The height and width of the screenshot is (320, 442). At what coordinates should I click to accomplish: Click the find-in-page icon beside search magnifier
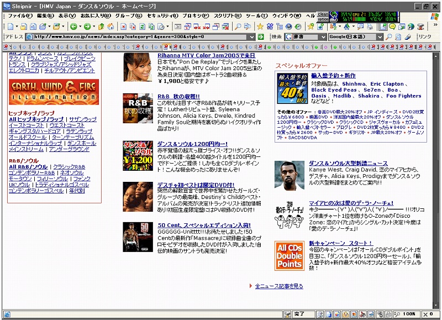click(x=398, y=36)
